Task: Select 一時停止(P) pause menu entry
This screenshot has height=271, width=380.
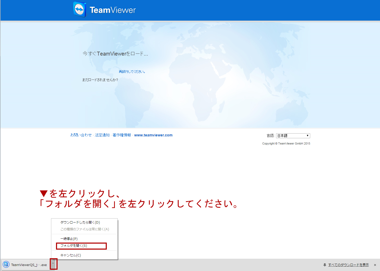Action: click(84, 239)
